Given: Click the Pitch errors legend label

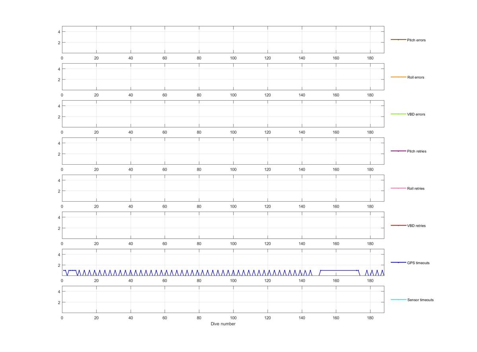Looking at the screenshot, I should coord(416,40).
